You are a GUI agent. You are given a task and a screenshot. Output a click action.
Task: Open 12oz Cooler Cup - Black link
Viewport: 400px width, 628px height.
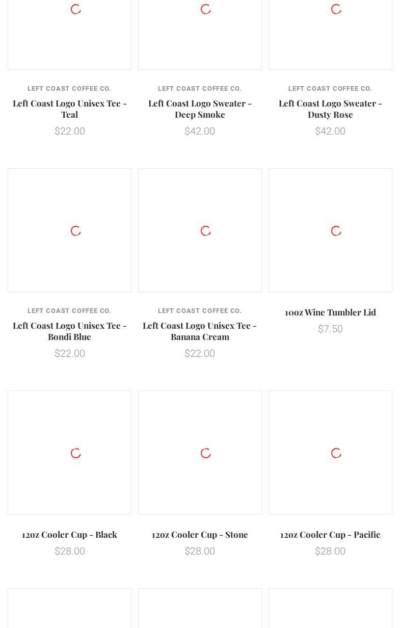[x=69, y=534]
